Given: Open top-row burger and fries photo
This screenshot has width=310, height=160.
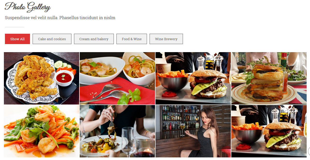Looking at the screenshot, I should [193, 78].
